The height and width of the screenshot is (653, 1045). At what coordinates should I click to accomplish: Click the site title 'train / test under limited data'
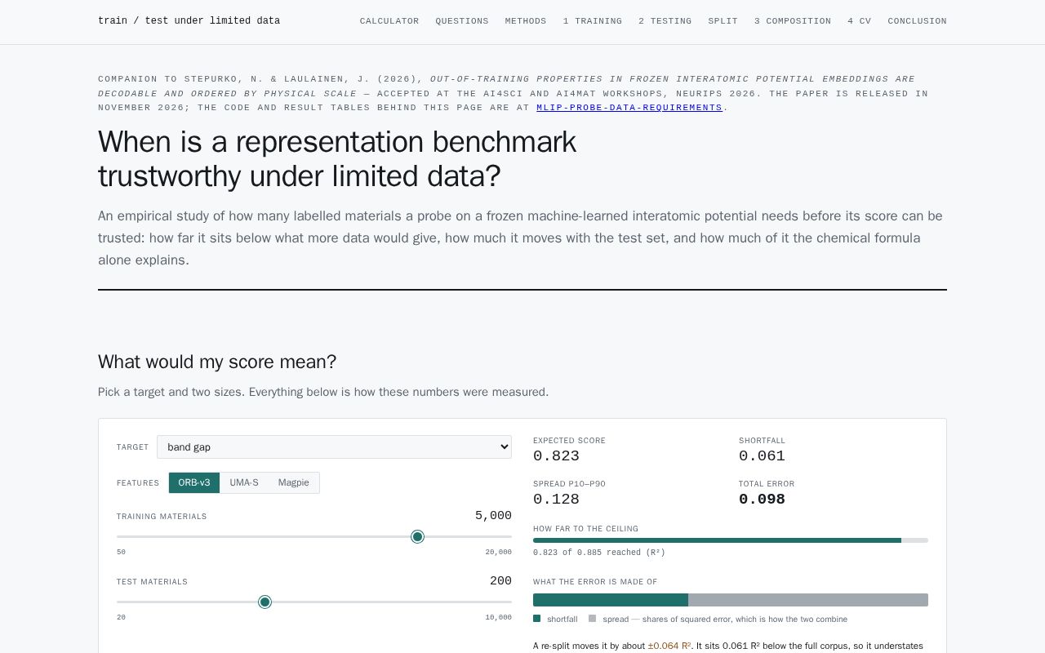(189, 21)
